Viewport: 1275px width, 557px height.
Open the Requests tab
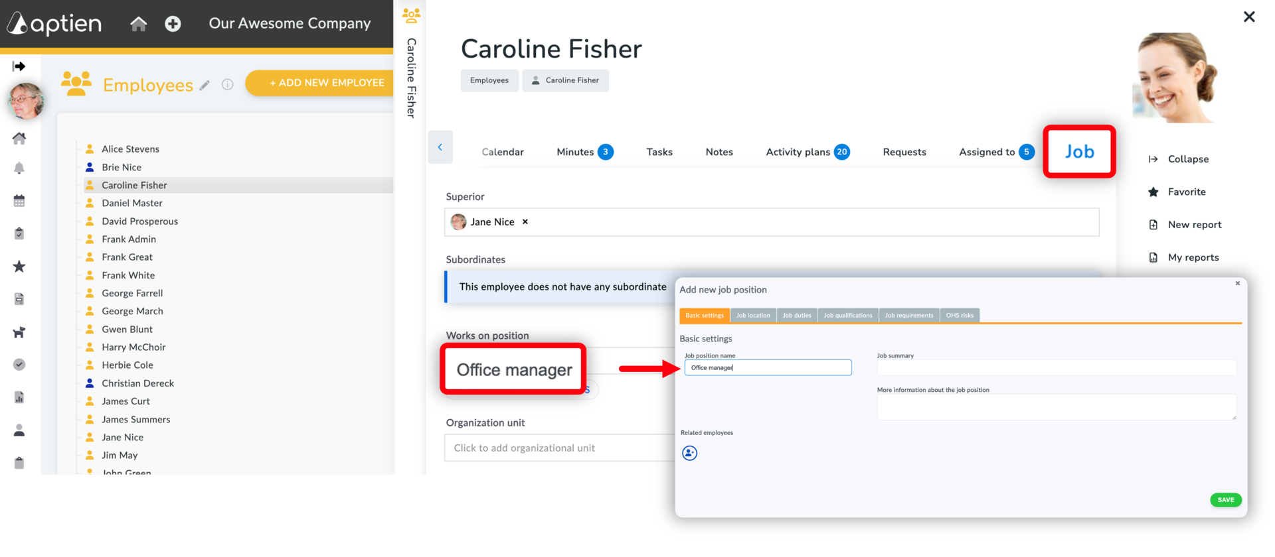pos(904,152)
